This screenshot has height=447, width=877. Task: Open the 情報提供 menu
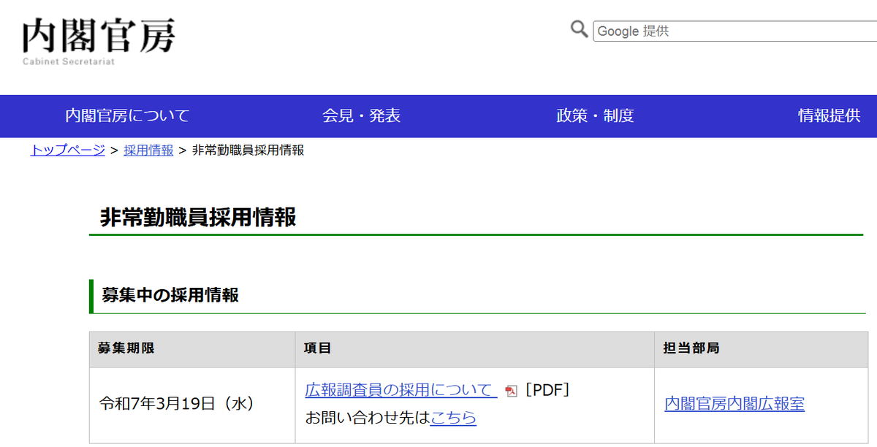click(x=829, y=115)
